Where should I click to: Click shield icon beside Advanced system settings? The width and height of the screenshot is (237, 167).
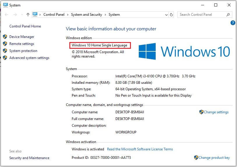coord(5,58)
